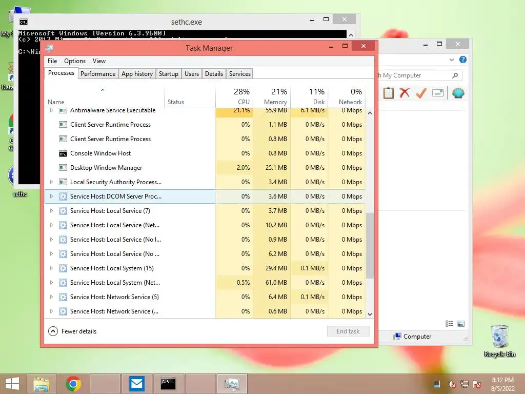The height and width of the screenshot is (394, 525).
Task: Select the second Client Server Runtime Process row
Action: click(205, 139)
